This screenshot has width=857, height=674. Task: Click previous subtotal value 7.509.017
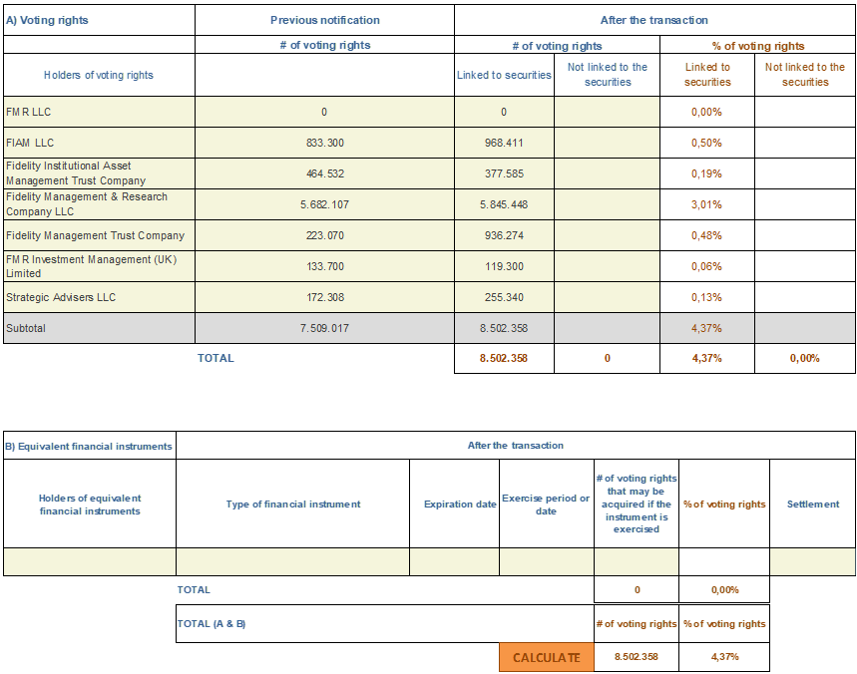pyautogui.click(x=324, y=328)
